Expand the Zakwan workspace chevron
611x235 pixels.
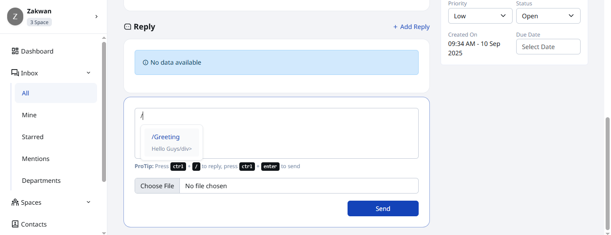(96, 17)
